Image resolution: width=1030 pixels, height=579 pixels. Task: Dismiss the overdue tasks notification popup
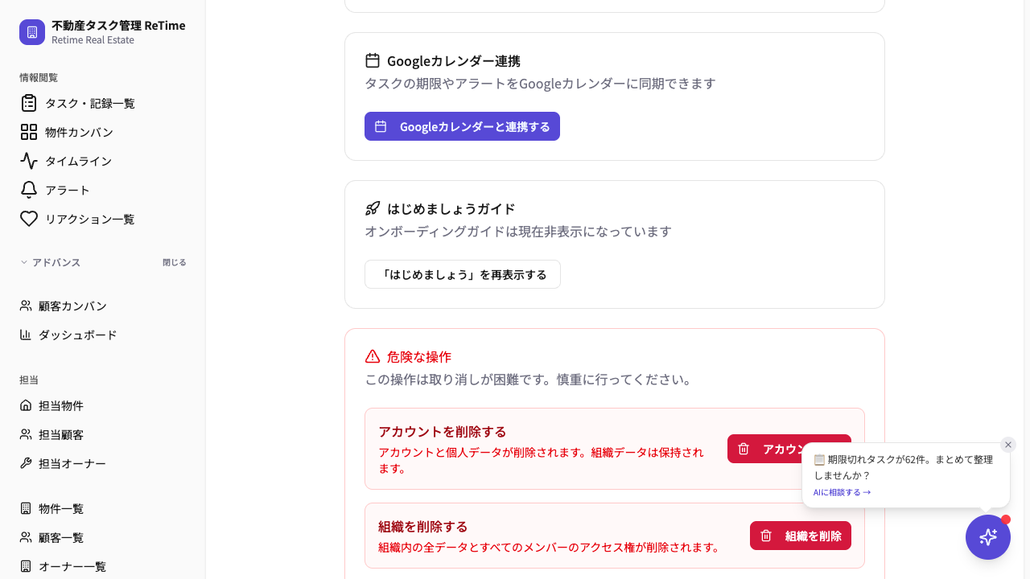tap(1008, 445)
